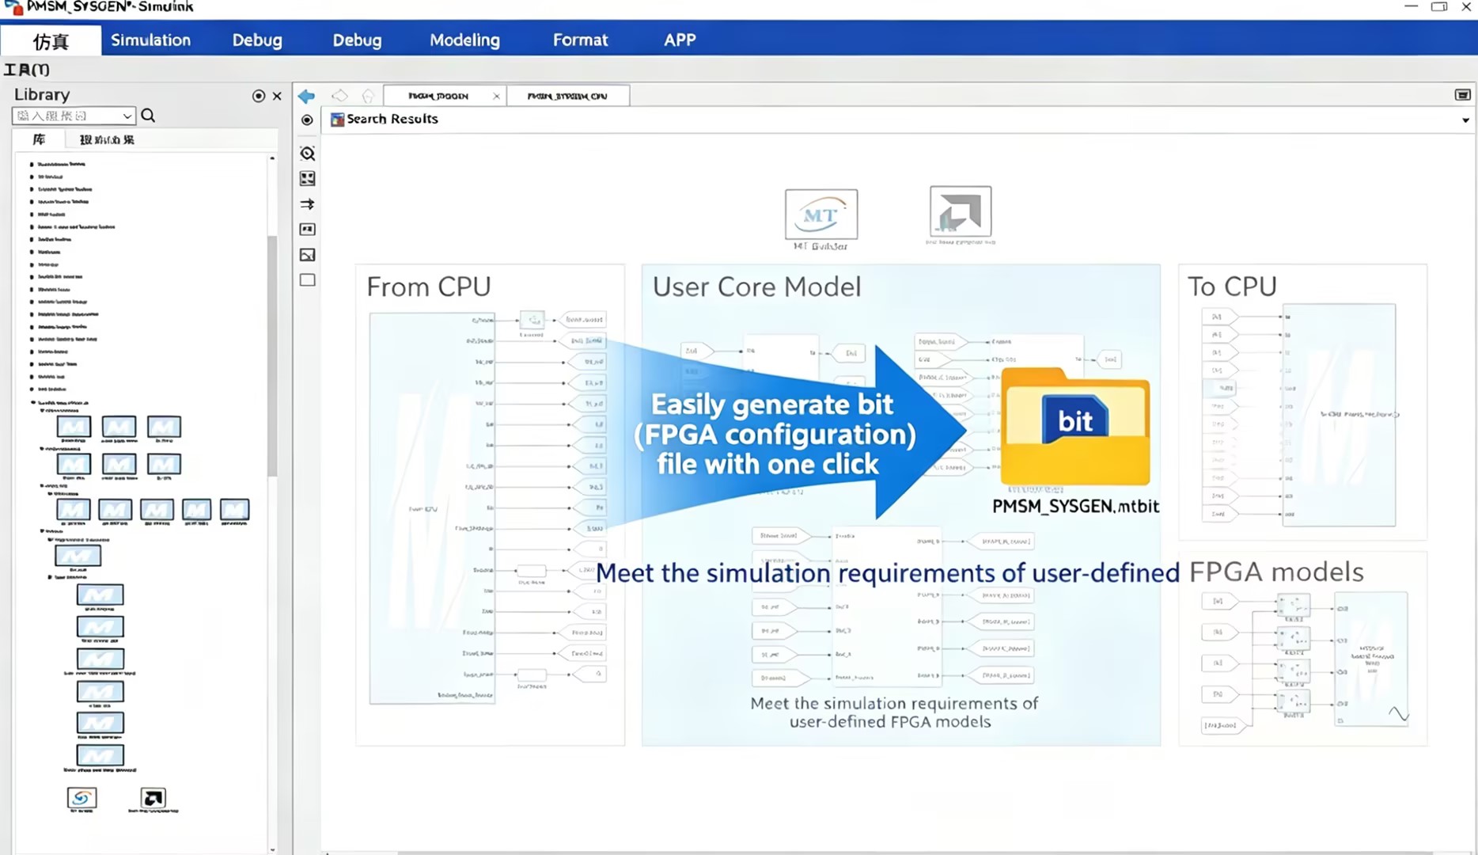Click the Library panel pin icon
This screenshot has width=1478, height=855.
[258, 96]
